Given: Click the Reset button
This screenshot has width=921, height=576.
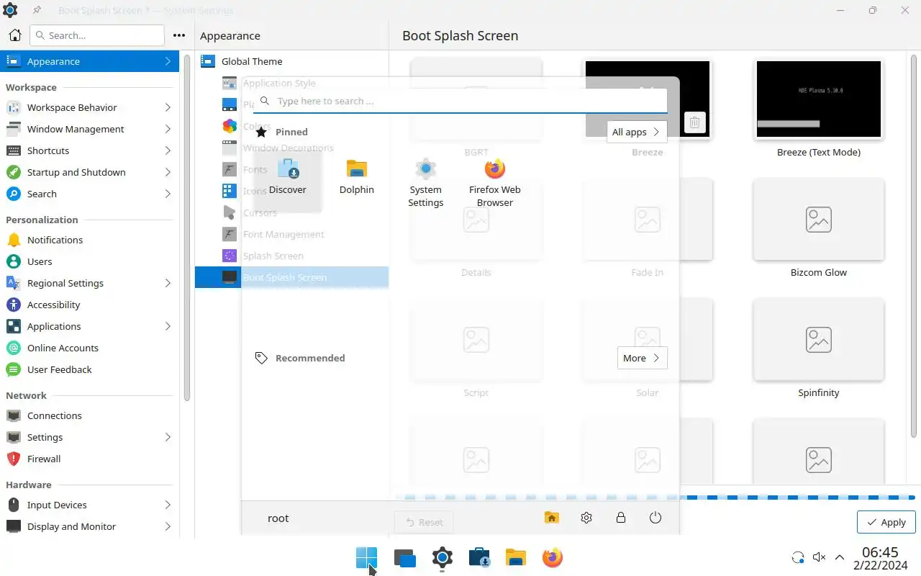Looking at the screenshot, I should 424,522.
